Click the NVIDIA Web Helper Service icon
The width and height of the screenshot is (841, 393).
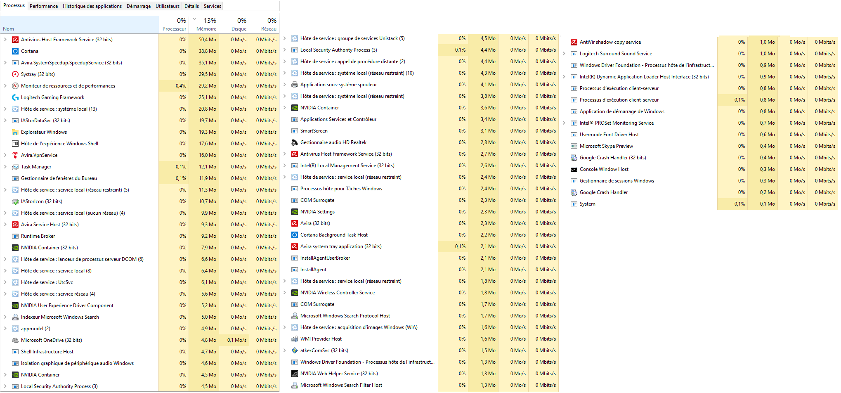click(x=295, y=374)
